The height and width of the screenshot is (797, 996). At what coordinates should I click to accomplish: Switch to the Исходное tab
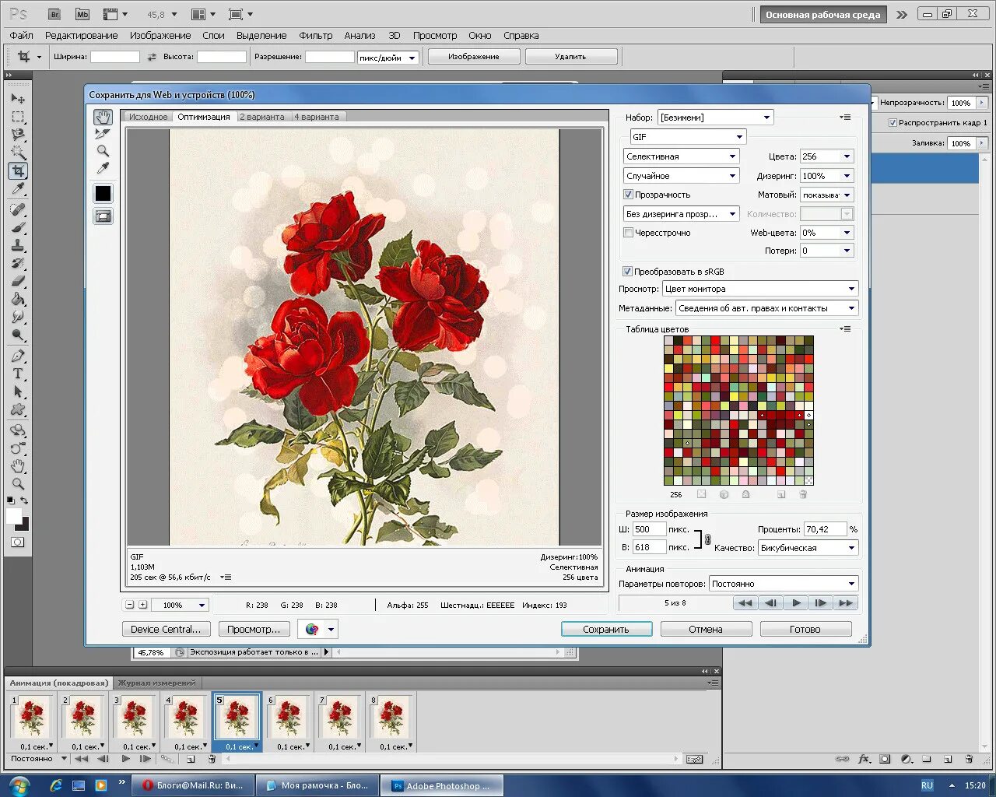coord(148,117)
